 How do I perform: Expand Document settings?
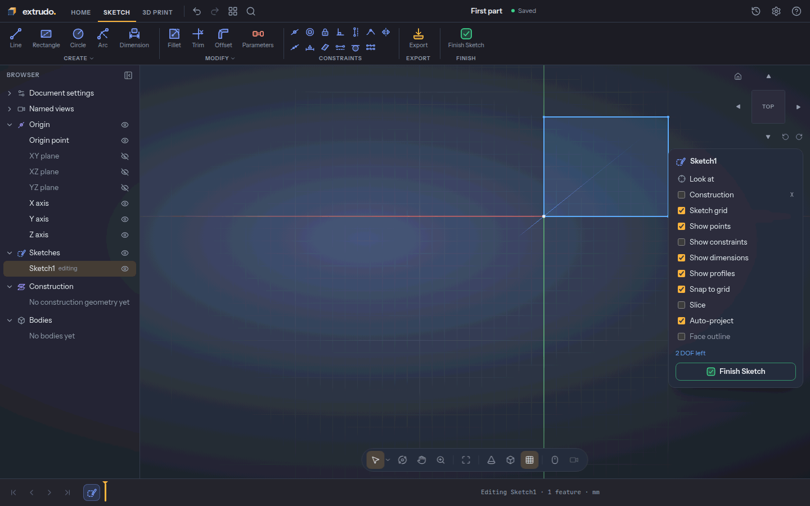10,93
